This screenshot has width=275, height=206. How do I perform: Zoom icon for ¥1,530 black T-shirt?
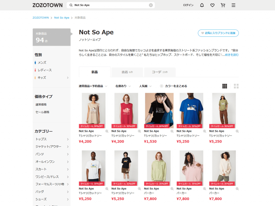[x=172, y=131]
